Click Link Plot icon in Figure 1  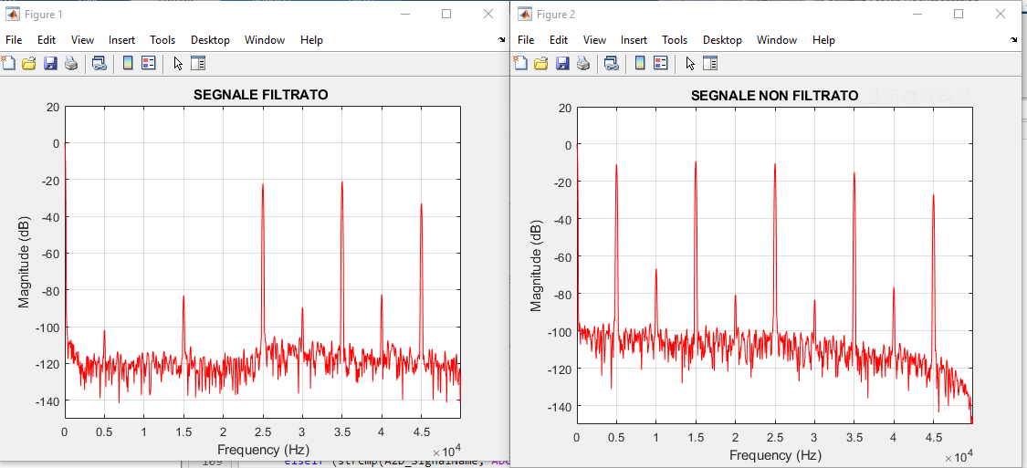coord(99,63)
